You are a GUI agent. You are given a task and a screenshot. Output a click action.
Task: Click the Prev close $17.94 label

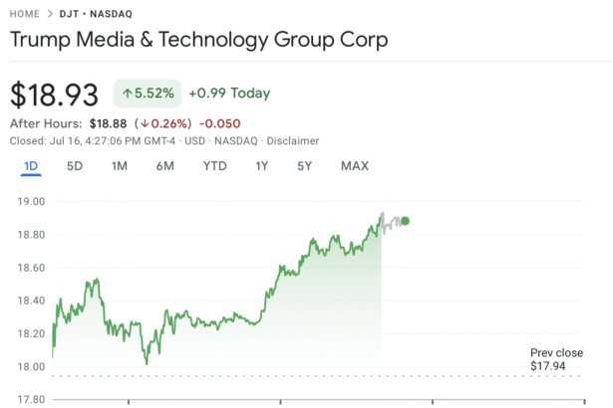pos(556,360)
